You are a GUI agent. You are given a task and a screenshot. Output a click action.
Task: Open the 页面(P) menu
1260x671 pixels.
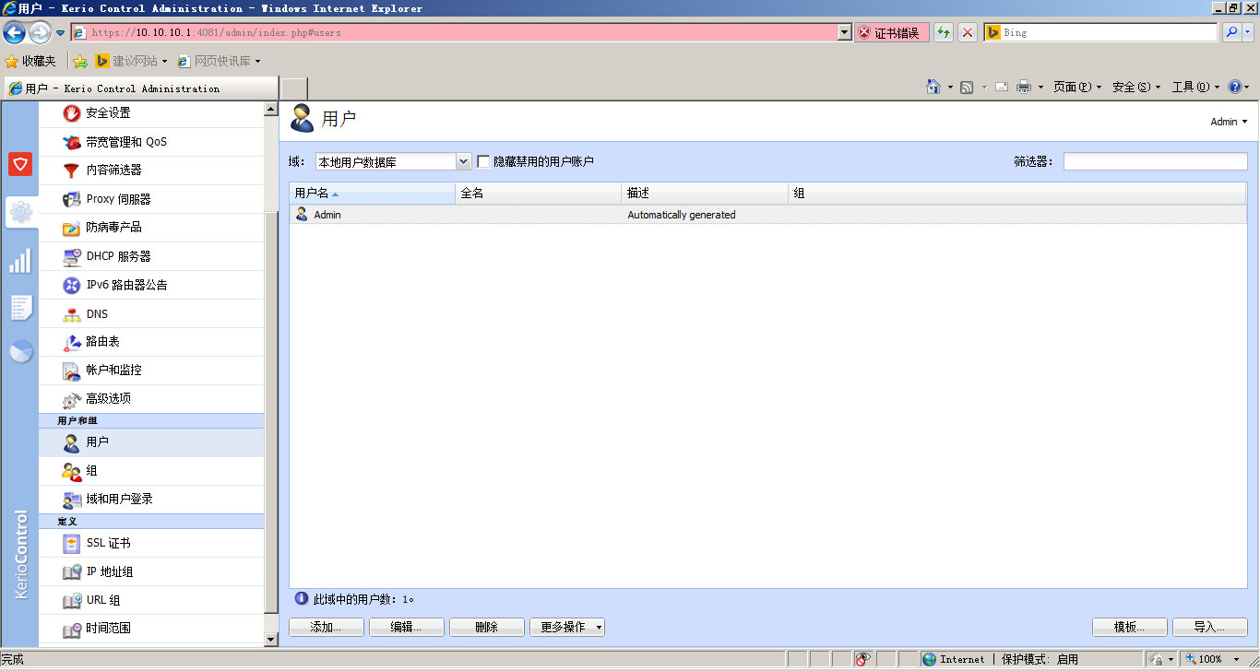(1077, 87)
